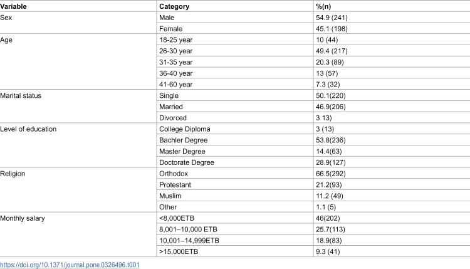The width and height of the screenshot is (470, 269).
Task: Click the 26-30 year category cell
Action: click(175, 51)
